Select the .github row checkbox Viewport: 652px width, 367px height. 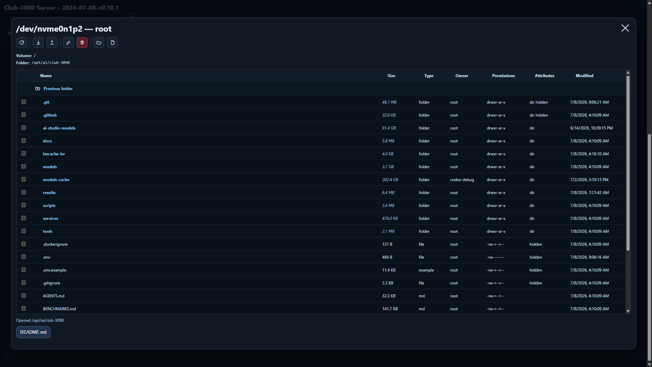[x=24, y=115]
